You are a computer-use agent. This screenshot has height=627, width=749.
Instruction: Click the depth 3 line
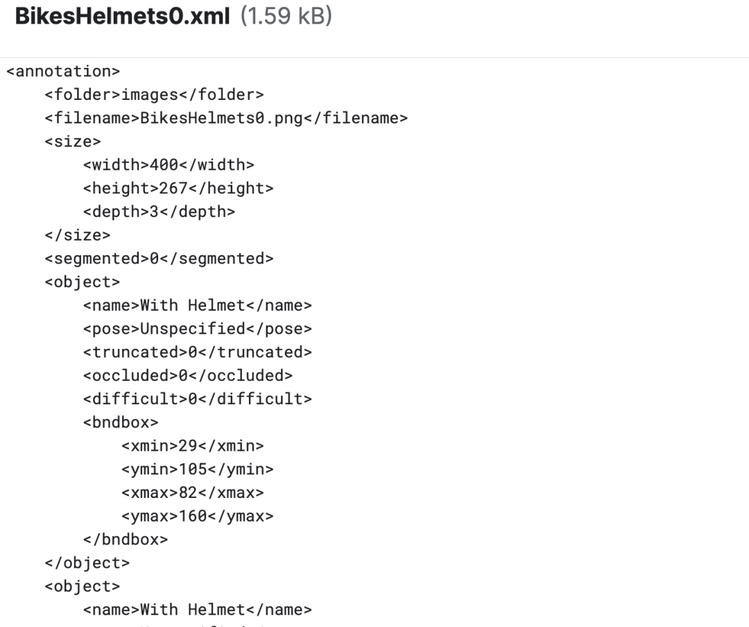[159, 212]
